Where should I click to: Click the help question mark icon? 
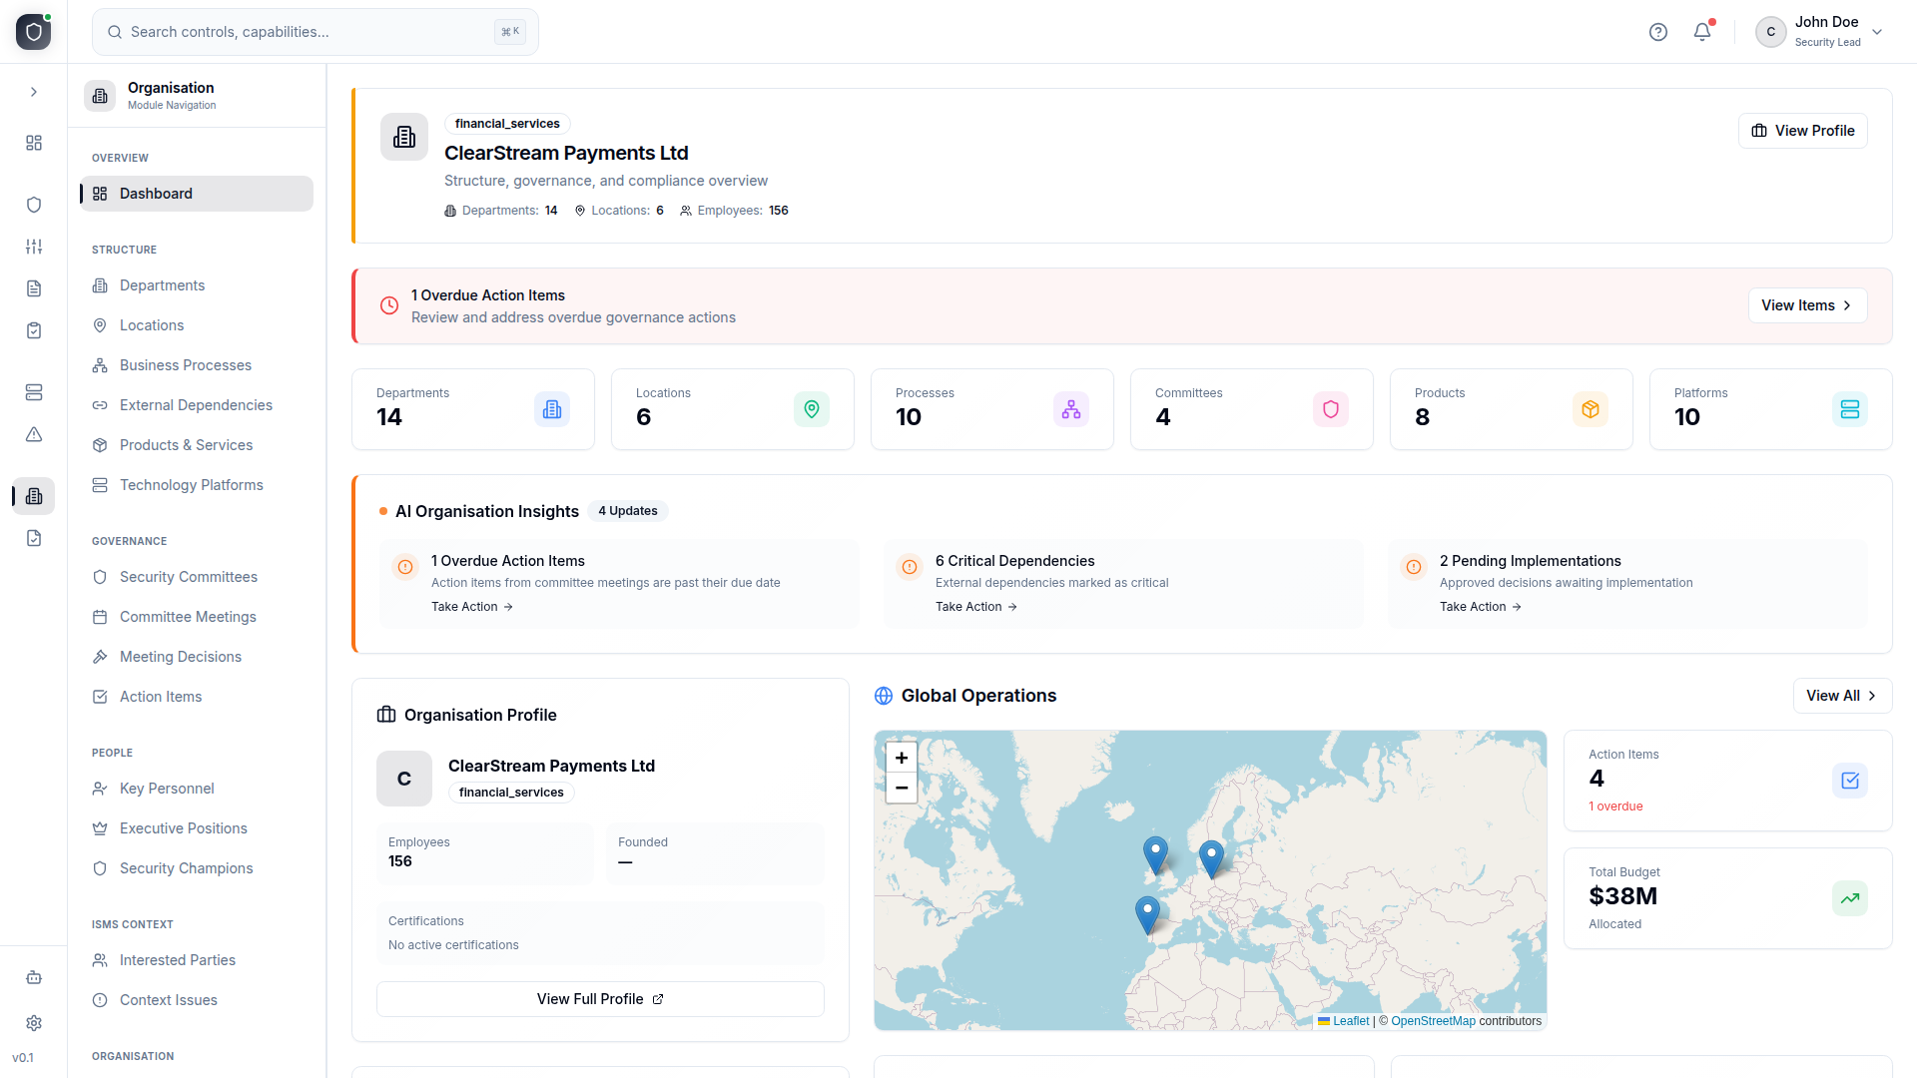(x=1658, y=31)
